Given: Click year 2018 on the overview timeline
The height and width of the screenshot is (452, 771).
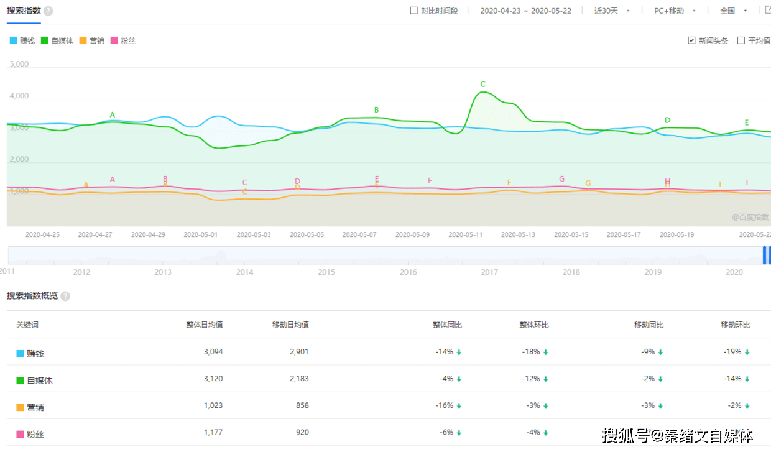Looking at the screenshot, I should coord(571,272).
